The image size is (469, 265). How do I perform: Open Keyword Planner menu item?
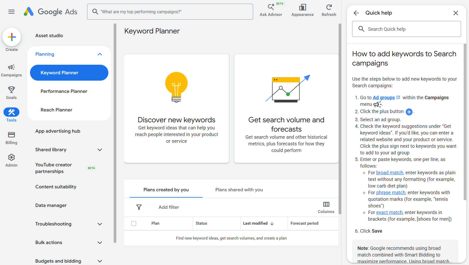tap(69, 73)
